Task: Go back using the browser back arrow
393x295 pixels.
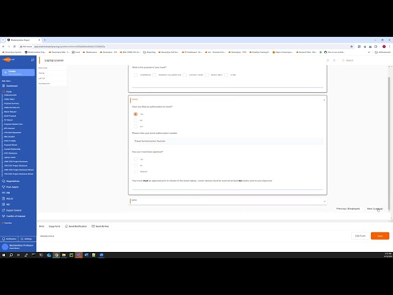Action: click(x=3, y=47)
